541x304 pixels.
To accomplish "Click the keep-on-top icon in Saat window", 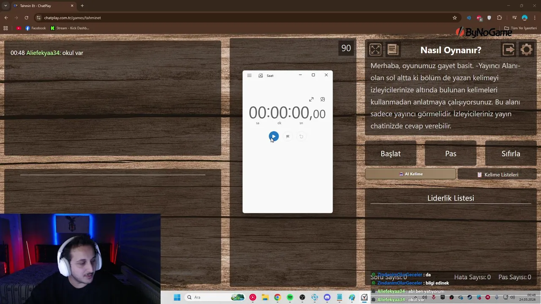I will (322, 99).
